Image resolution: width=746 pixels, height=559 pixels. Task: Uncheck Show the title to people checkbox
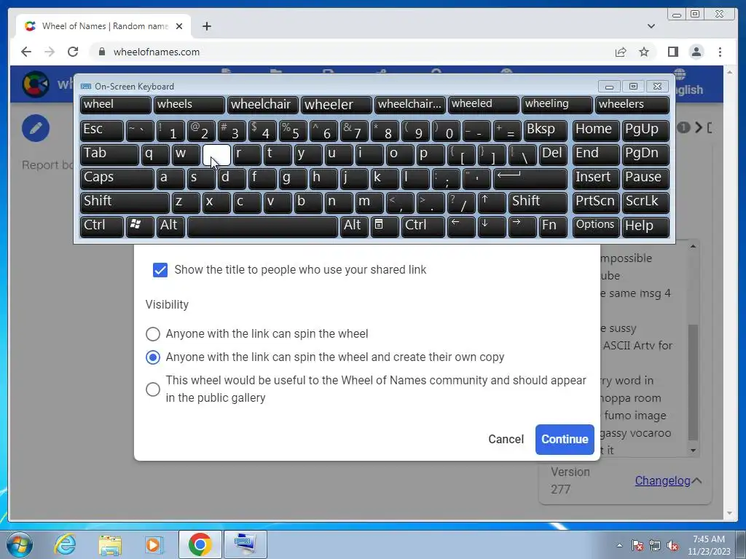tap(160, 270)
